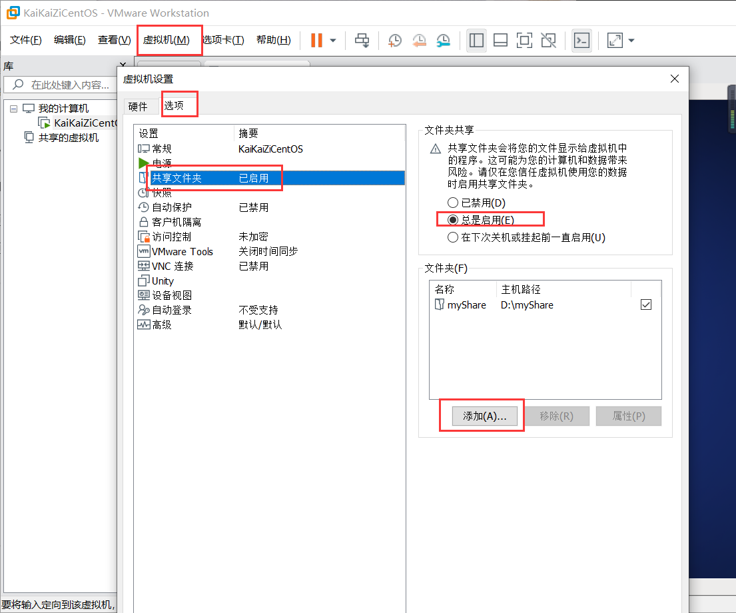Image resolution: width=736 pixels, height=613 pixels.
Task: Select 自动登录 settings row
Action: [269, 310]
